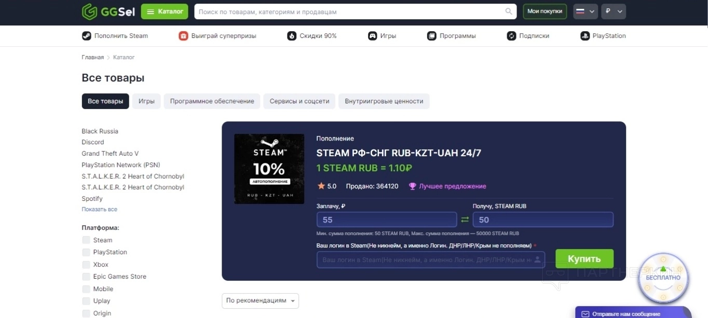This screenshot has height=318, width=708.
Task: Click the Лучшее предложение trophy icon
Action: [x=412, y=186]
